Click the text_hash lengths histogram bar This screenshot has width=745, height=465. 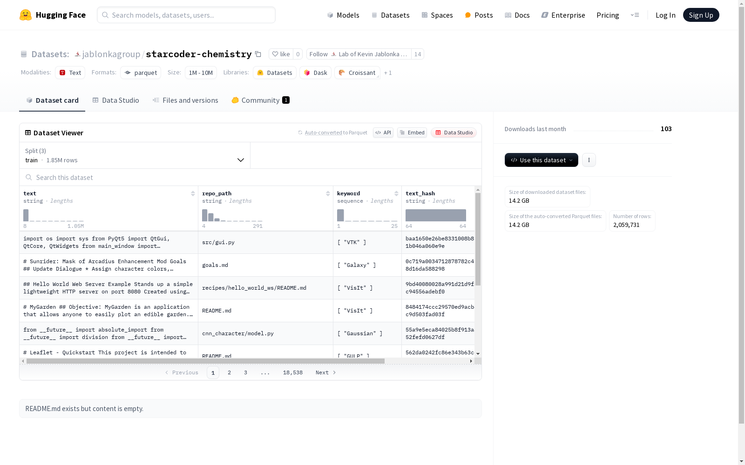coord(436,215)
